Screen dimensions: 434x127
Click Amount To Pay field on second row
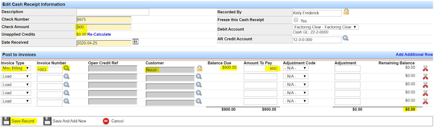coord(260,77)
